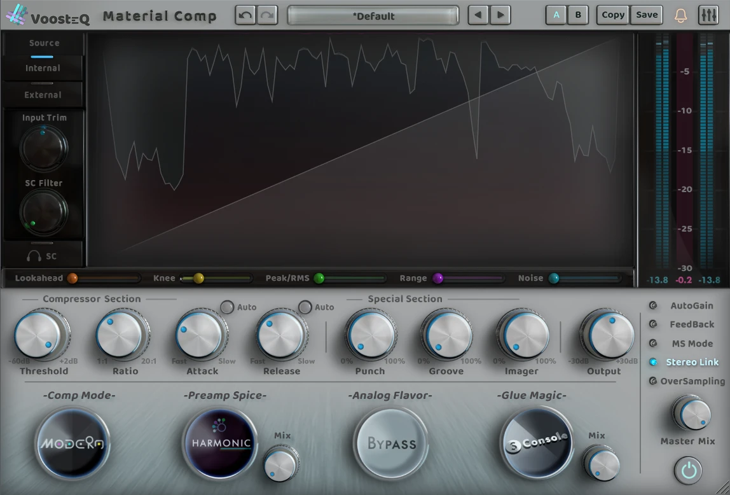Open settings via the mixer sliders icon
Screen dimensions: 730x495
708,15
